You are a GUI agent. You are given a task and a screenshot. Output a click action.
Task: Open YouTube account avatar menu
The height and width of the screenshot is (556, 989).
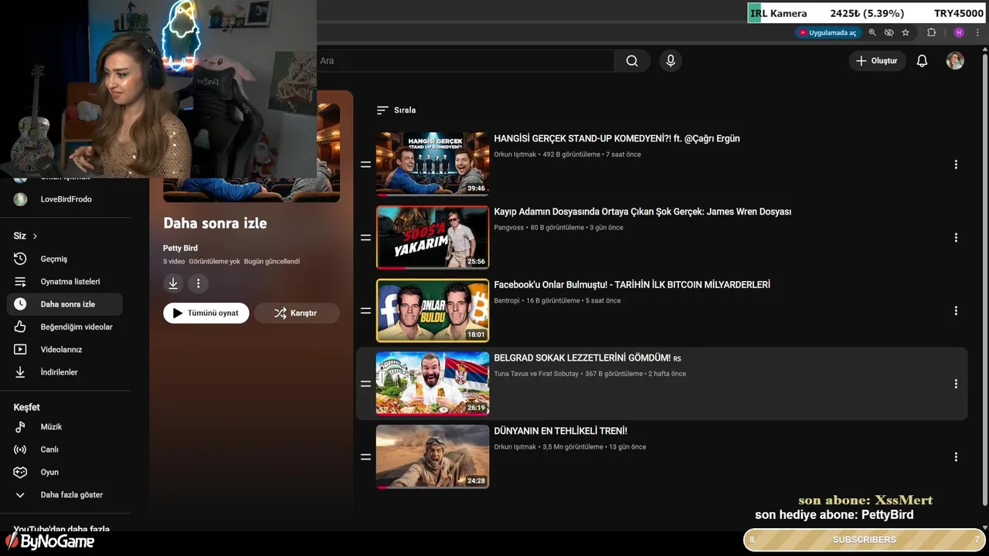click(955, 61)
